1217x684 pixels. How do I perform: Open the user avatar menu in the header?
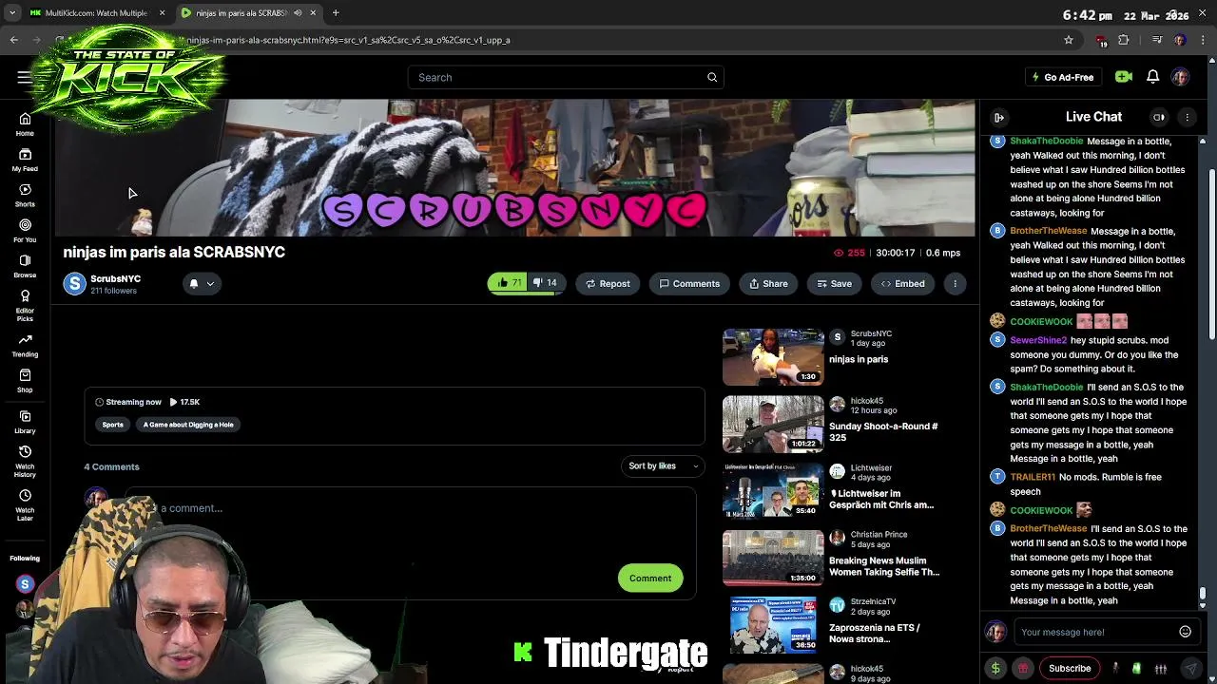point(1180,77)
